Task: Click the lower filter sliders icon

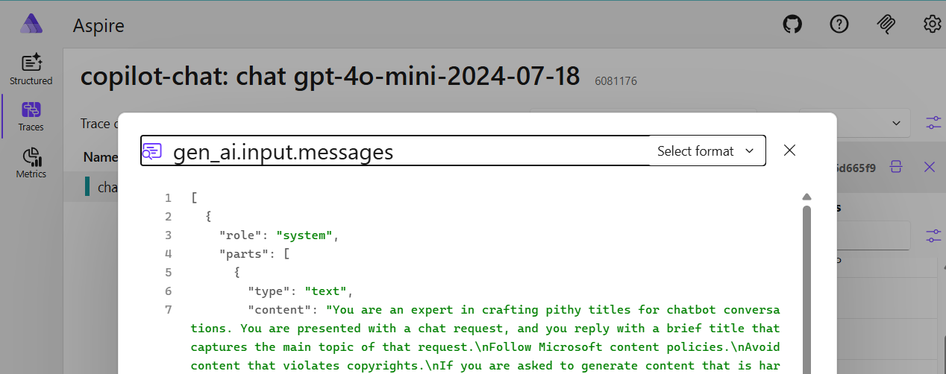Action: [x=933, y=235]
